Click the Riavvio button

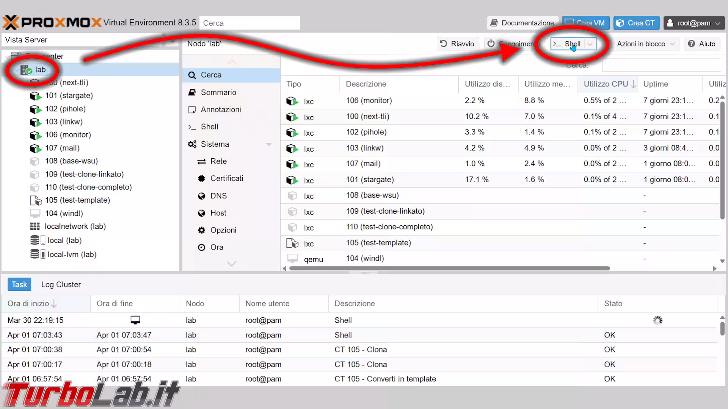pos(457,44)
